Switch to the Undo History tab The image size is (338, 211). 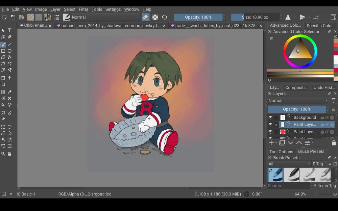[324, 87]
